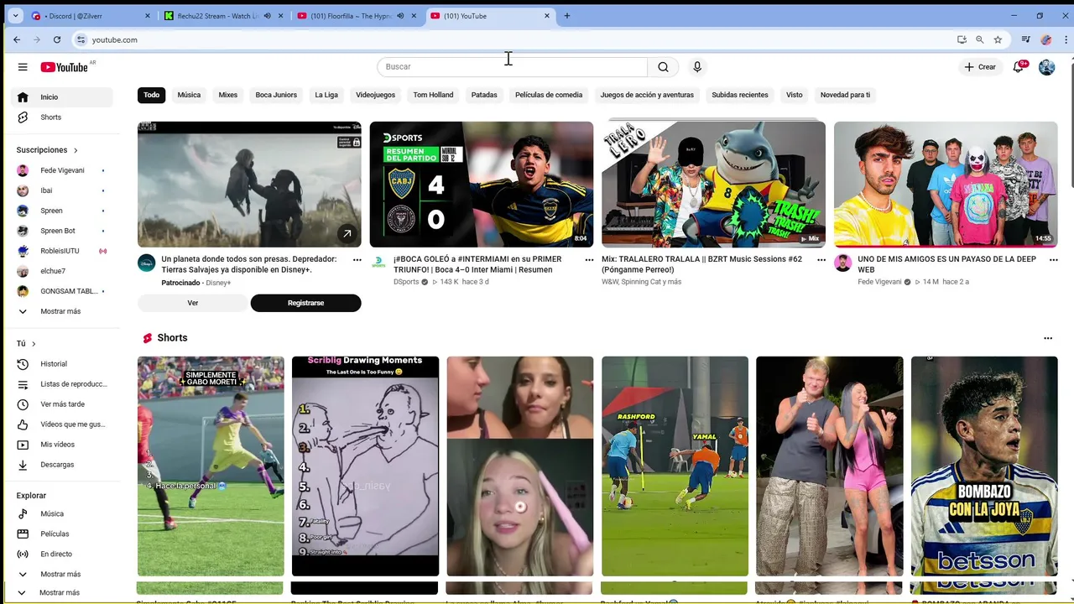Click the magnifier search button
The image size is (1074, 604).
point(663,67)
